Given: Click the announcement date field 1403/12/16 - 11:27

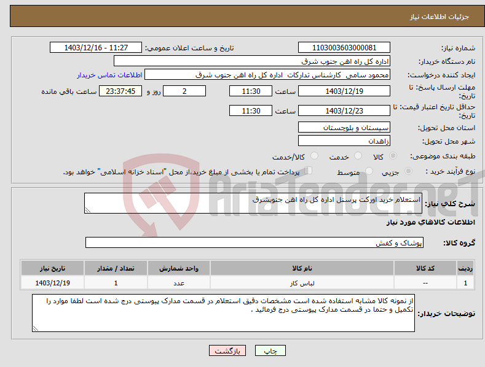Looking at the screenshot, I should (x=96, y=48).
